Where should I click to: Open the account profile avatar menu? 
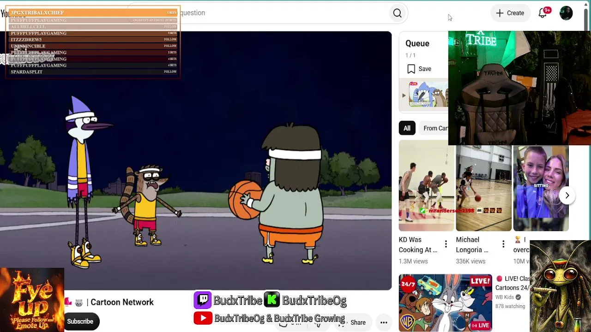(566, 13)
